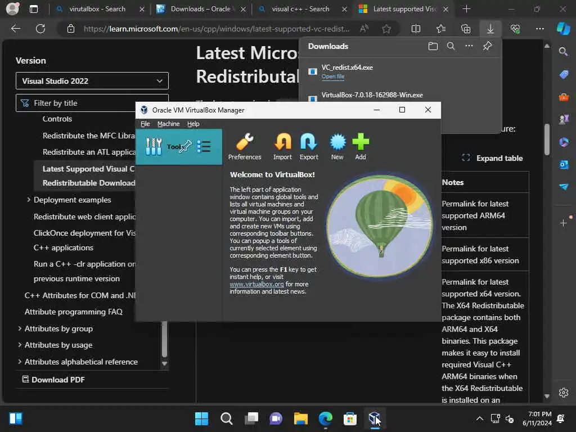
Task: Open Edge Collections icon
Action: point(466,29)
